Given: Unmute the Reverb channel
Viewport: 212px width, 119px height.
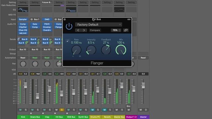Looking at the screenshot, I should click(x=105, y=110).
